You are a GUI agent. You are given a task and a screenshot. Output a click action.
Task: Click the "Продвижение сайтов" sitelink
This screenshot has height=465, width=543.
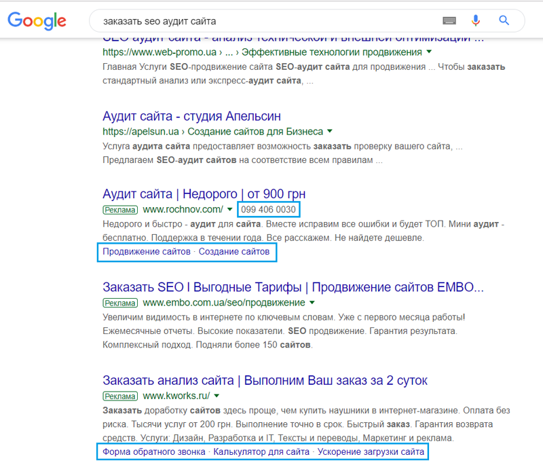click(x=147, y=252)
